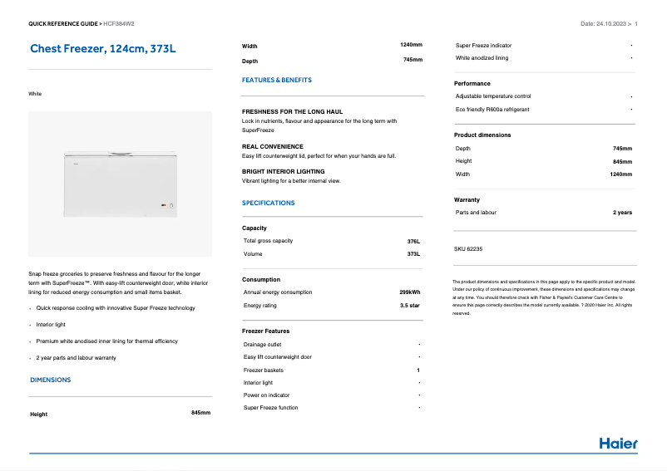667x471 pixels.
Task: Click the 376L gross capacity value
Action: pos(413,241)
